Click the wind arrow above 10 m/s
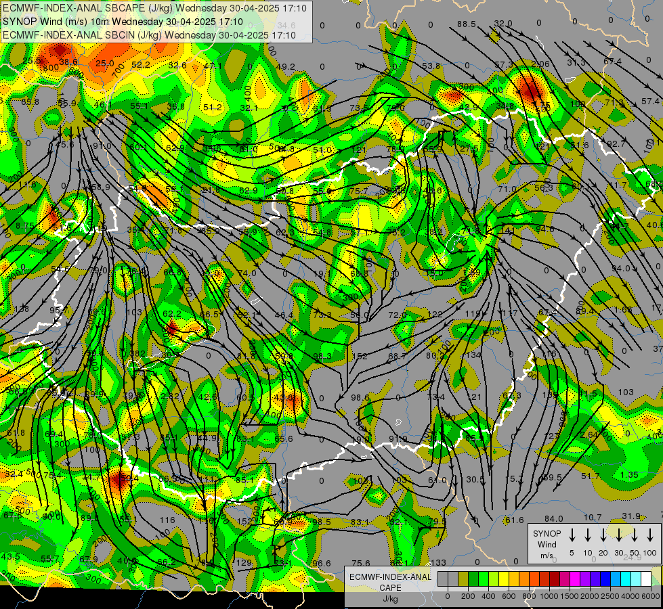This screenshot has width=663, height=609. 587,535
